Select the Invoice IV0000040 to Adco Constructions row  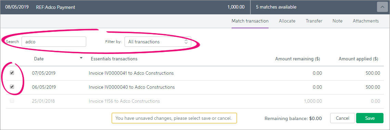(x=193, y=87)
